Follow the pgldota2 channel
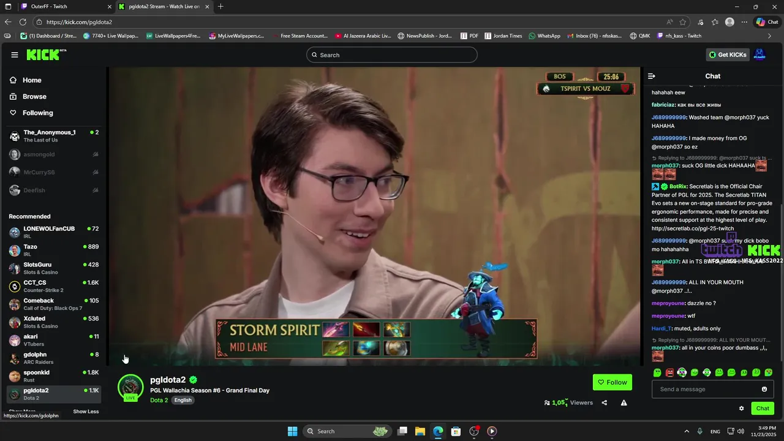This screenshot has width=784, height=441. click(x=612, y=382)
